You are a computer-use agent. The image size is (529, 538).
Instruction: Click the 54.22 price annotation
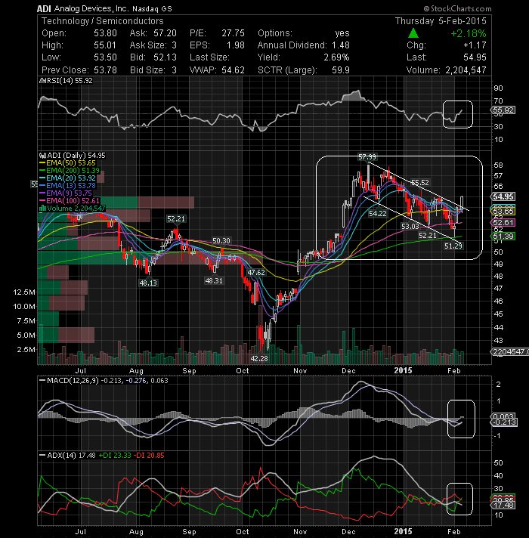377,214
